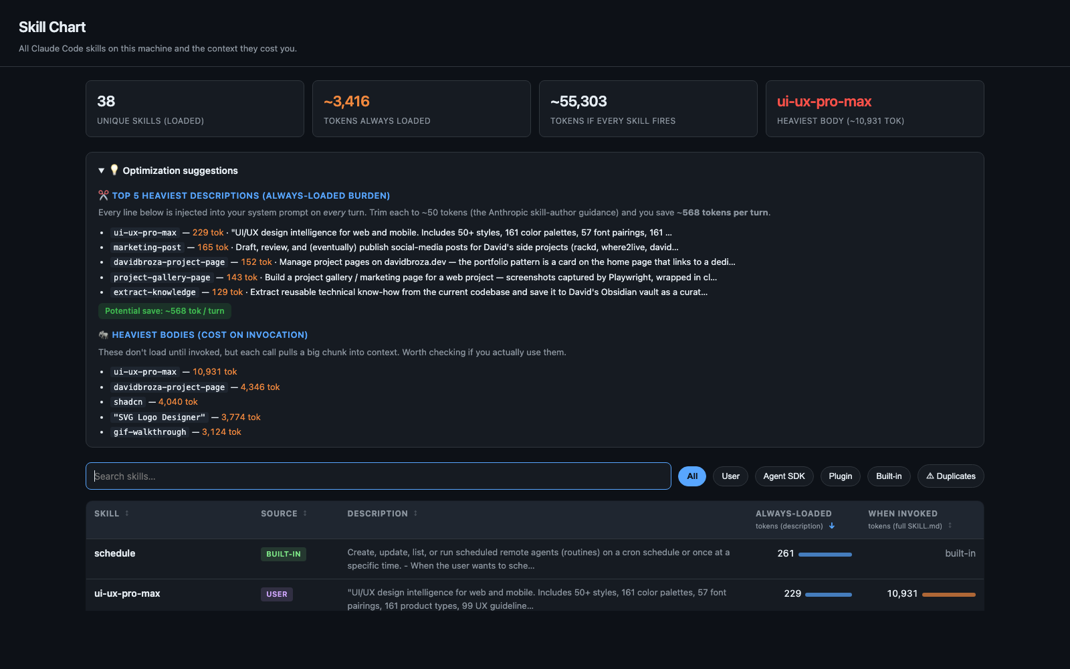Click davidbroza-project-page in descriptions list
The width and height of the screenshot is (1070, 669).
(x=169, y=262)
